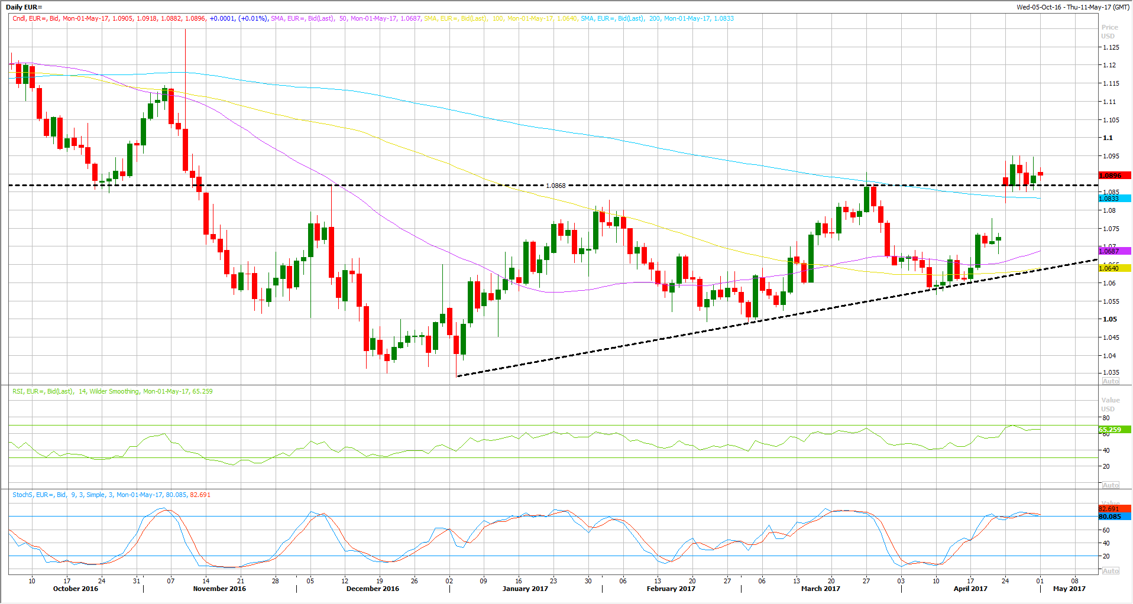Click the "Value USD" heading of the RSI pane
This screenshot has height=604, width=1133.
(1110, 405)
